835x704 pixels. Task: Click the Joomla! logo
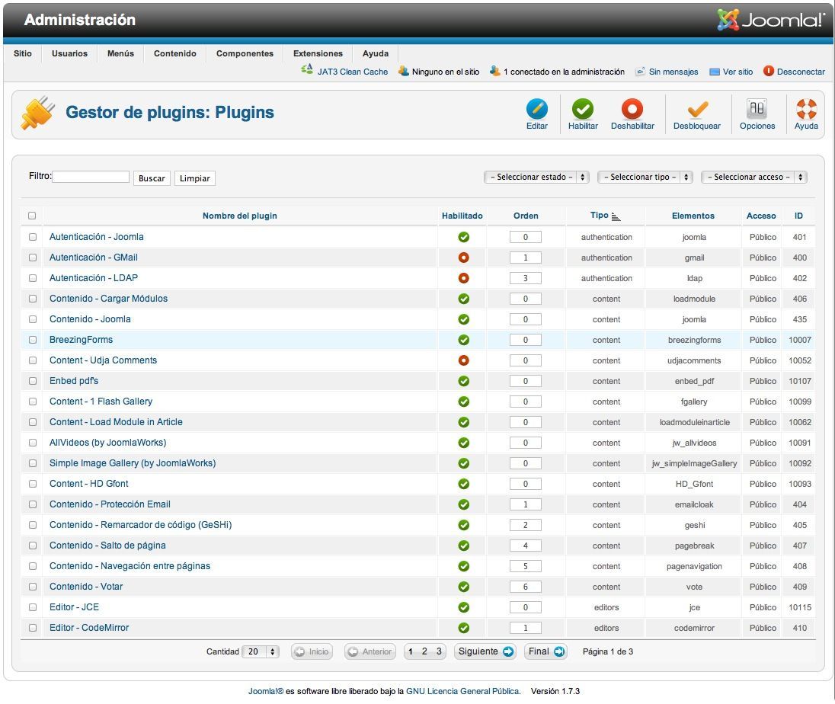tap(770, 20)
